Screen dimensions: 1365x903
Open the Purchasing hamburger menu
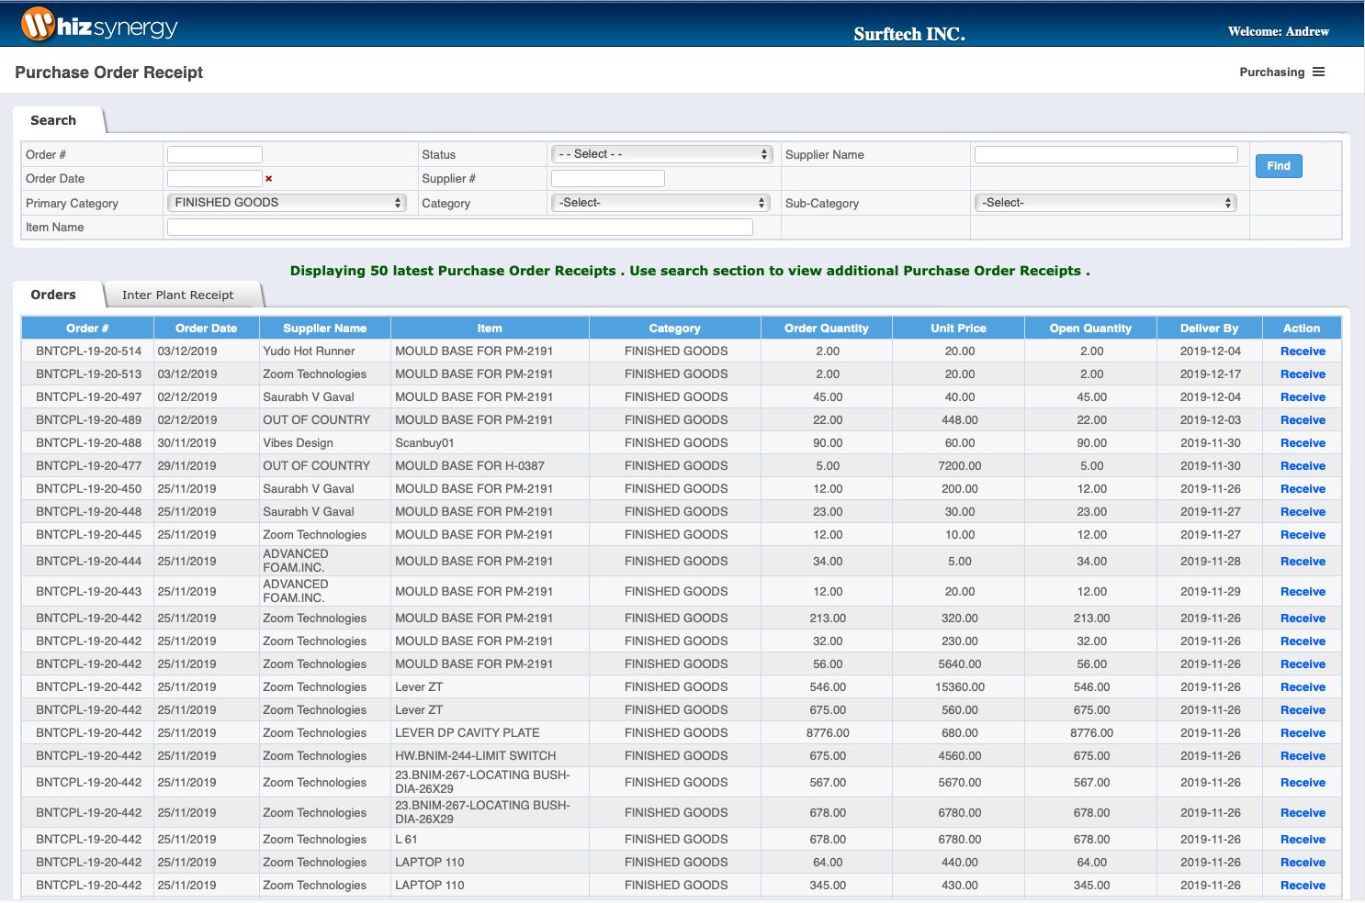pos(1318,72)
